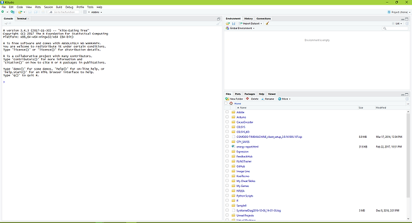Click the Create a project icon
The width and height of the screenshot is (412, 223).
13,12
